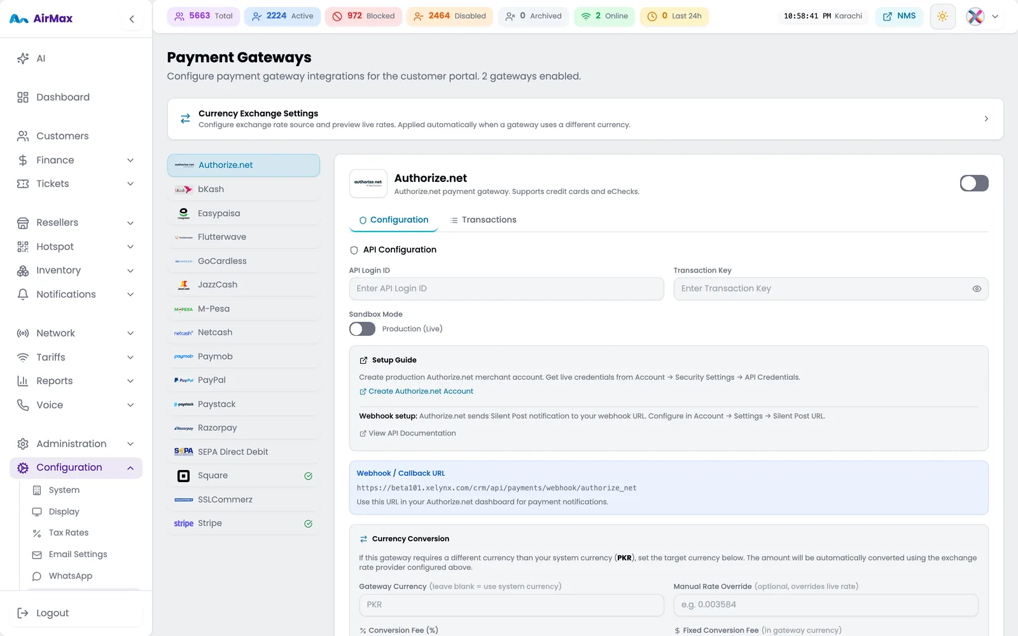Expand the Hotspot menu
The image size is (1018, 636).
130,247
